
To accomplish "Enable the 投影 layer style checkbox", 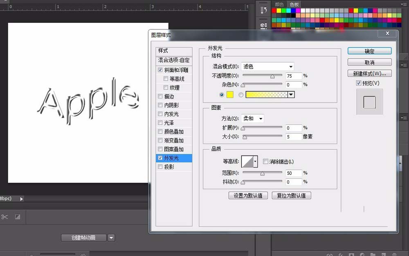I will pos(160,167).
